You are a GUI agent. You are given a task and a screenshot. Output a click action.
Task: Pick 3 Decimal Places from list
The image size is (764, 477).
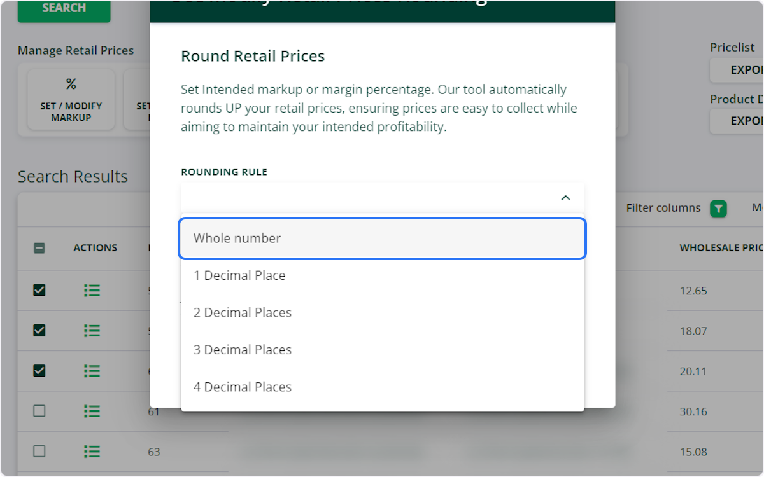point(382,350)
